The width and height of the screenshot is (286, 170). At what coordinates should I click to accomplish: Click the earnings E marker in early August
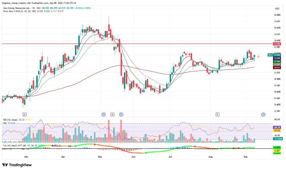click(218, 114)
